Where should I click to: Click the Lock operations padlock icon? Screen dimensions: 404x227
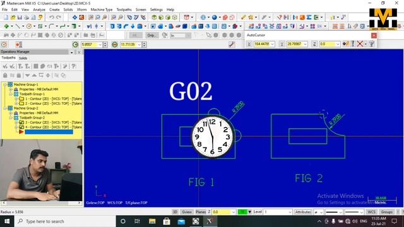5,76
